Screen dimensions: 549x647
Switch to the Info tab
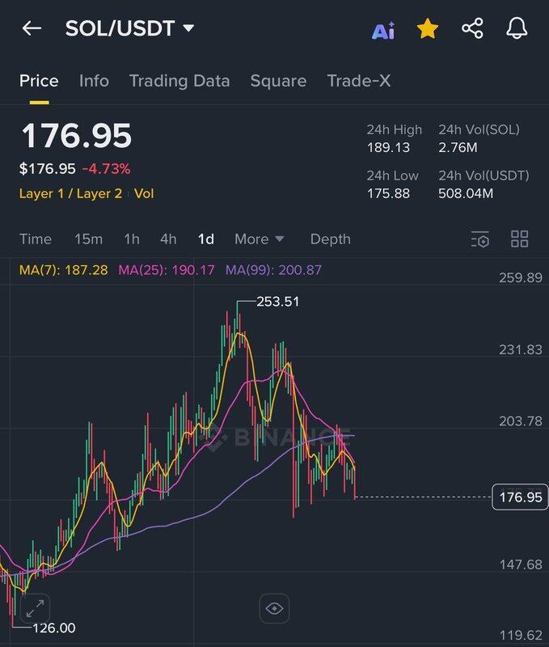coord(94,81)
